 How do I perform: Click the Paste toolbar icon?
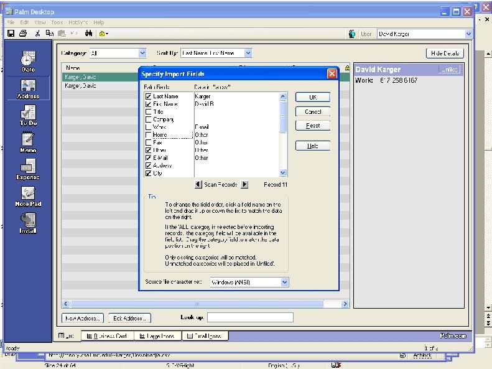click(x=62, y=33)
